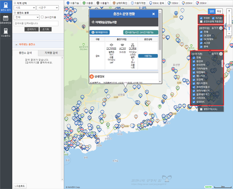The image size is (233, 189).
Task: Click the 초기화 reset button
Action: (46, 29)
